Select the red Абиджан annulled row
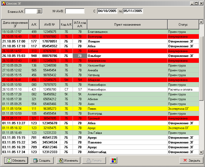Screen dimensions: 205x167 pos(100,80)
